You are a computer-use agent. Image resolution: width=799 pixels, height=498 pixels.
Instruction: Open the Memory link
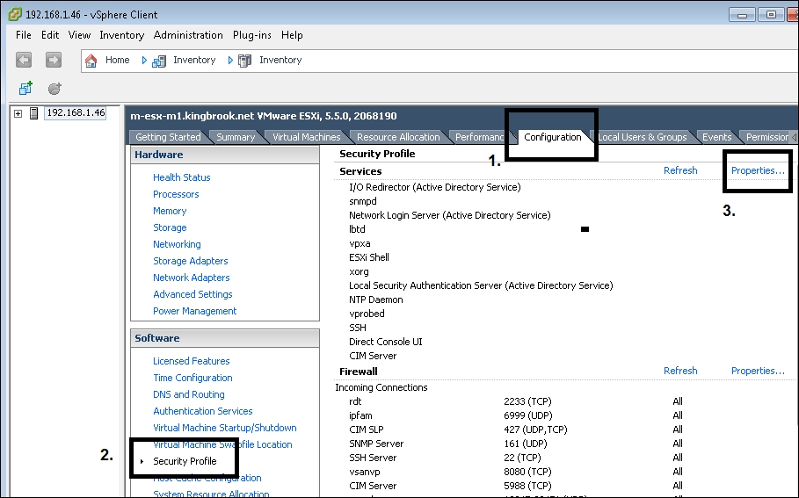[x=170, y=211]
